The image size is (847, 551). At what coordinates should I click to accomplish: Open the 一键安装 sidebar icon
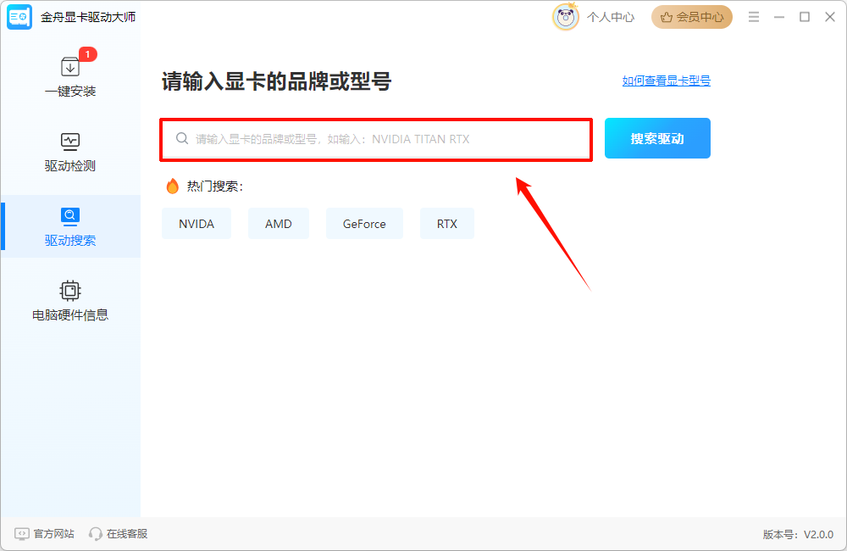tap(70, 66)
